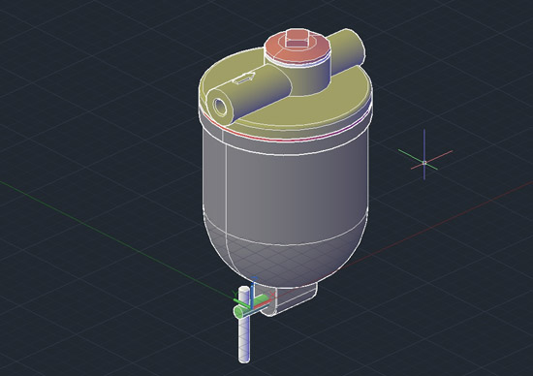Select the flow direction arrow on inlet pipe

click(x=243, y=78)
